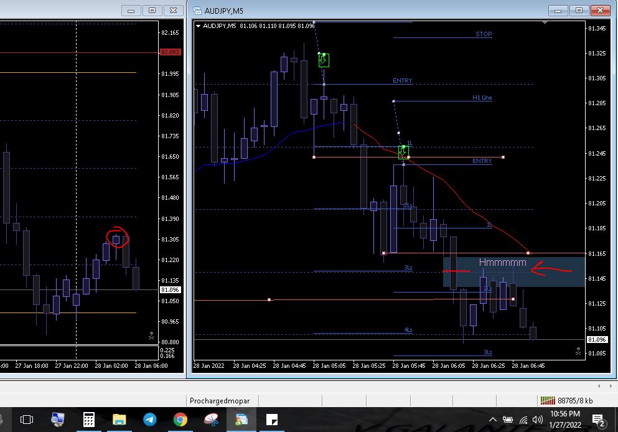
Task: Open Google Chrome from taskbar
Action: click(180, 420)
